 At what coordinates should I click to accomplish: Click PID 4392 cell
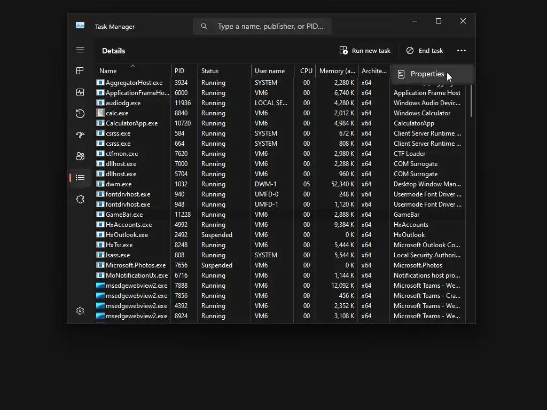click(x=181, y=305)
